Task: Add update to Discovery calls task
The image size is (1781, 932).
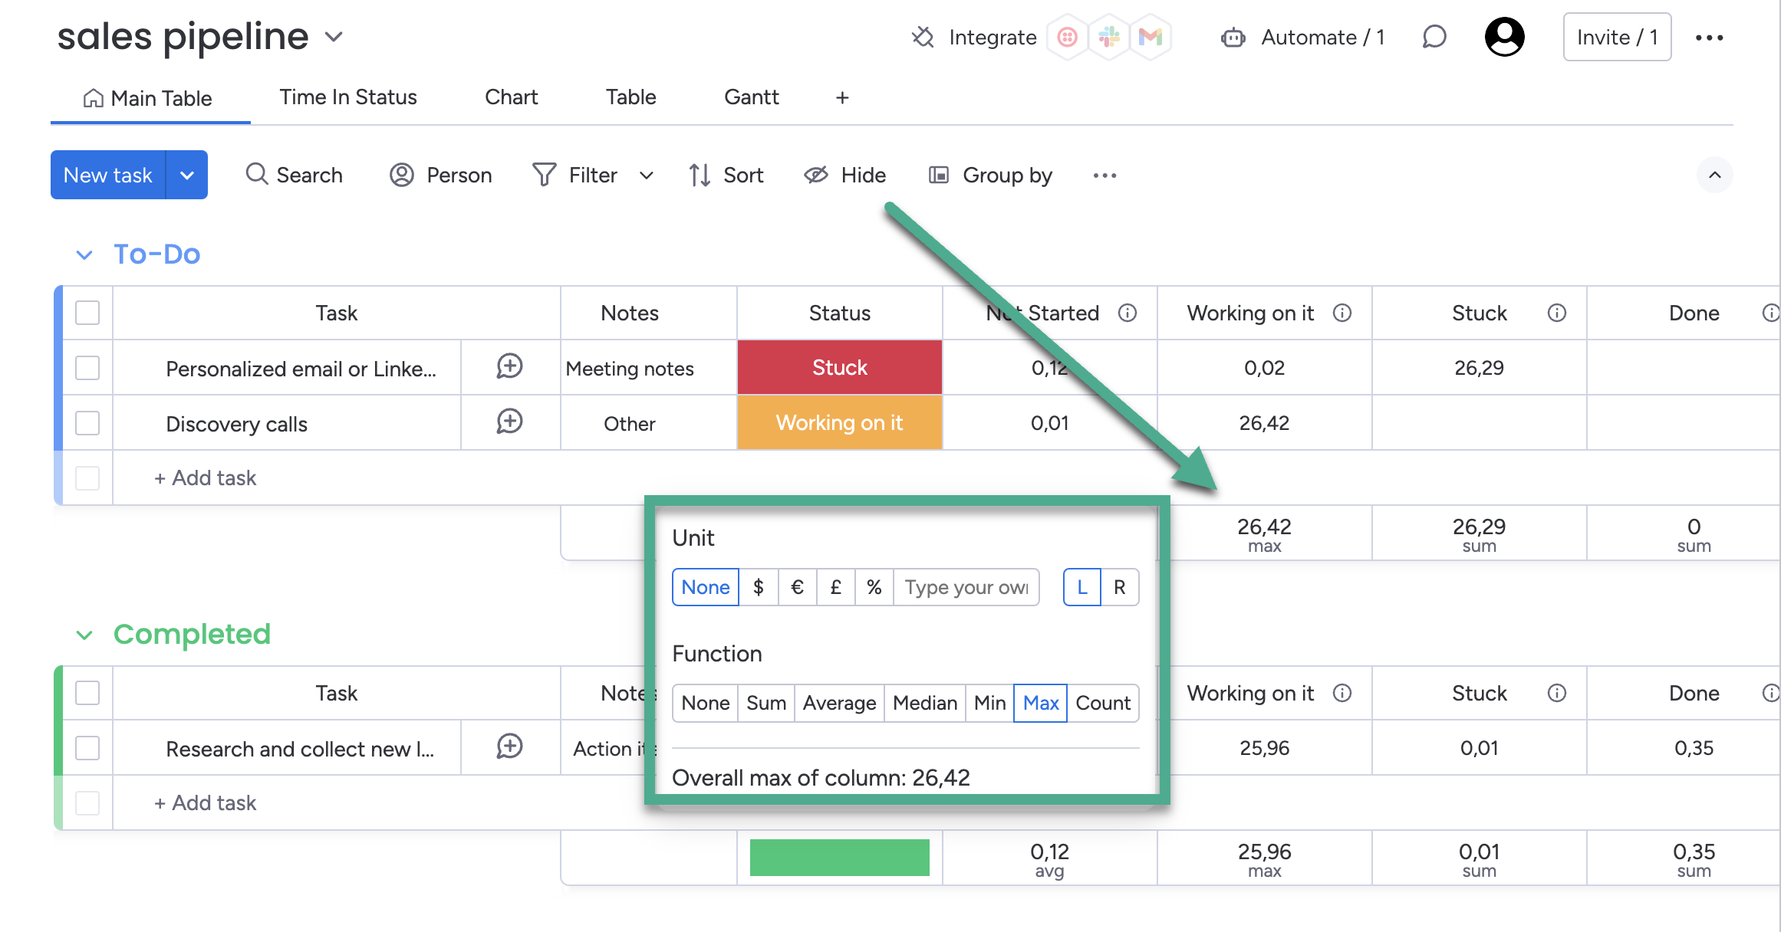Action: coord(509,422)
